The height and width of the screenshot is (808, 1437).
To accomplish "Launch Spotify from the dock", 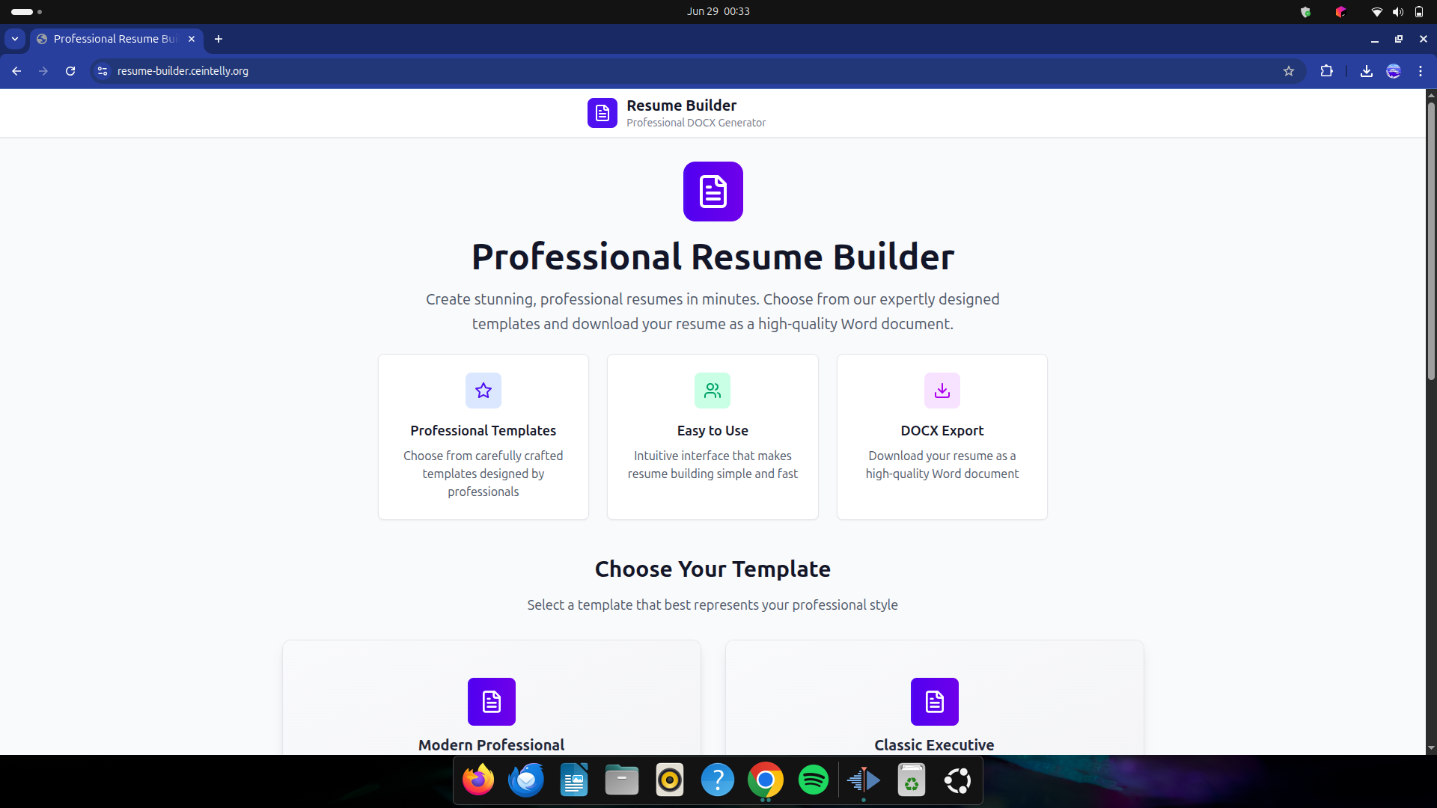I will [813, 780].
